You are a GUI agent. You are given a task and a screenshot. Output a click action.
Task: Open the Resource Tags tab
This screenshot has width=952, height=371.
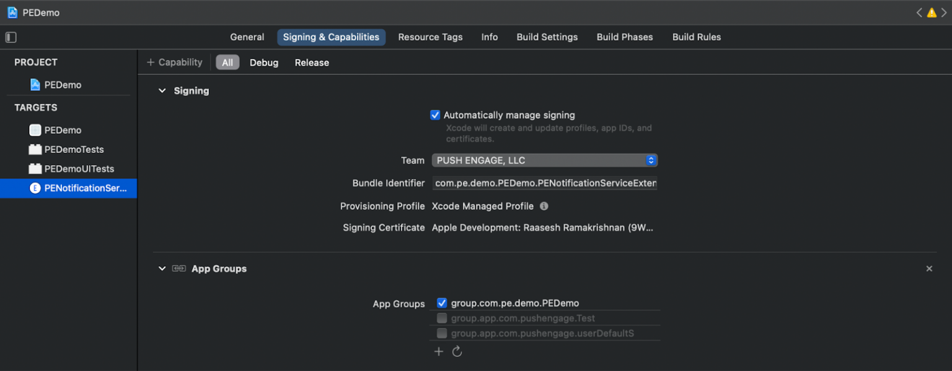click(x=430, y=37)
